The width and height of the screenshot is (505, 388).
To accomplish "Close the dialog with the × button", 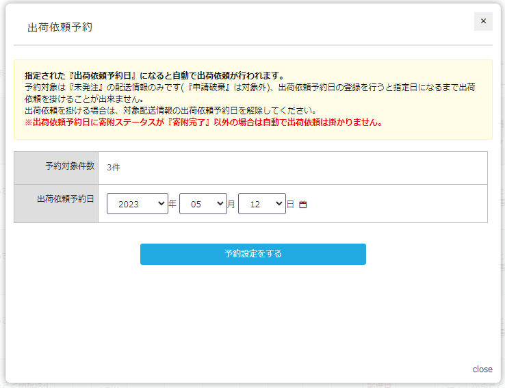I will (x=483, y=21).
